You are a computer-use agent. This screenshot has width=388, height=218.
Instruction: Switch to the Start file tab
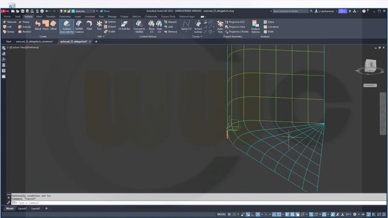(8, 42)
